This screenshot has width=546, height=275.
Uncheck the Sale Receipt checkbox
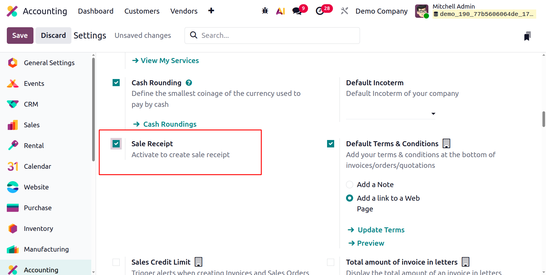click(116, 144)
